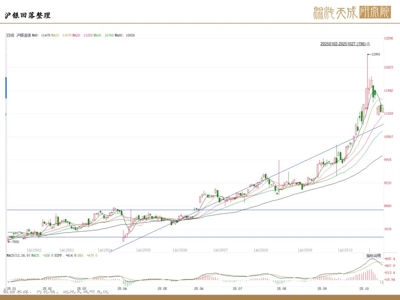Click the 7502 low price marker
This screenshot has height=300, width=400.
coord(15,242)
